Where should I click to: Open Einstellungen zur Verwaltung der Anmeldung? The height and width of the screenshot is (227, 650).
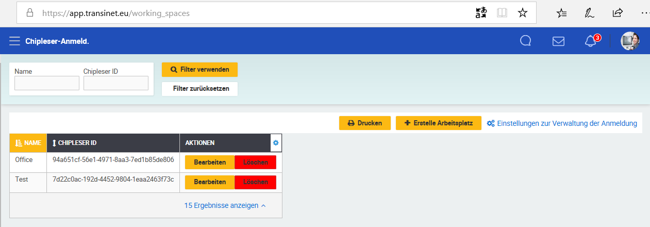click(562, 123)
